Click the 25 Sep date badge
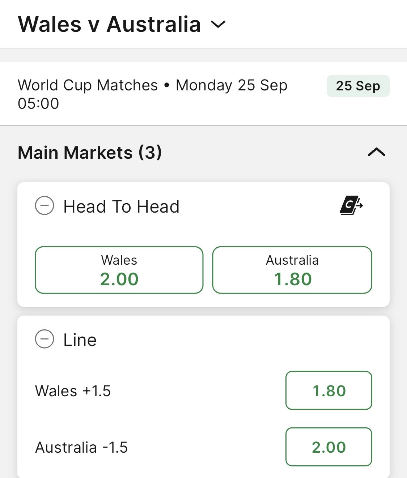 pyautogui.click(x=358, y=86)
